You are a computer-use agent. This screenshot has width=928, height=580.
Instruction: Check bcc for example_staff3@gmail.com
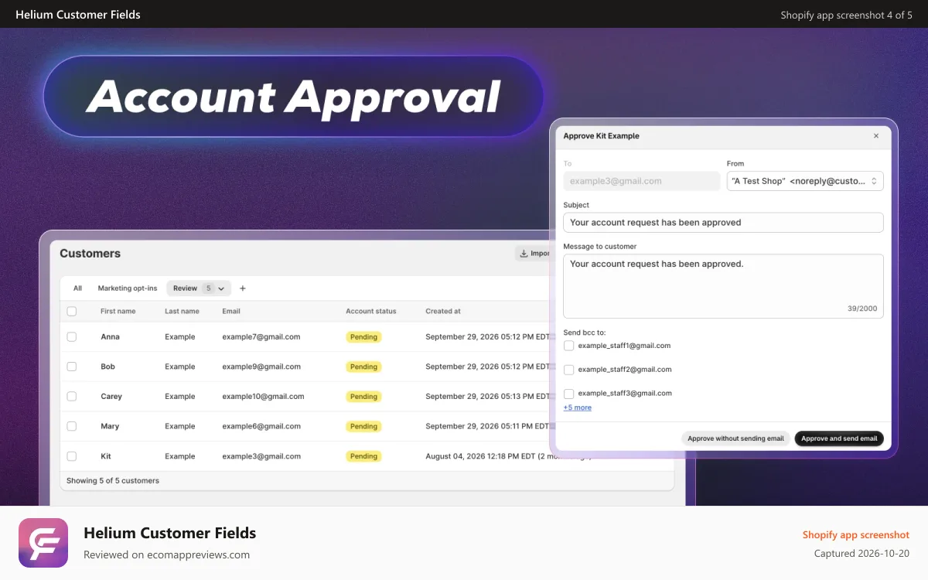coord(568,394)
